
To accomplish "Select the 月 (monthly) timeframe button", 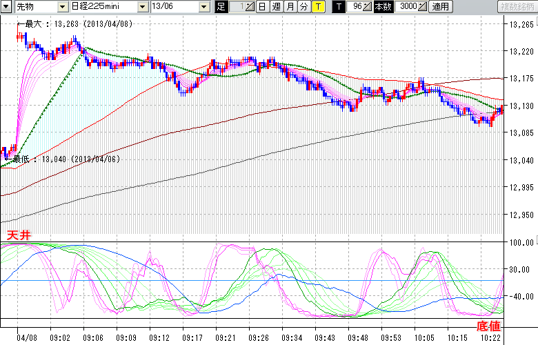I will pyautogui.click(x=290, y=7).
